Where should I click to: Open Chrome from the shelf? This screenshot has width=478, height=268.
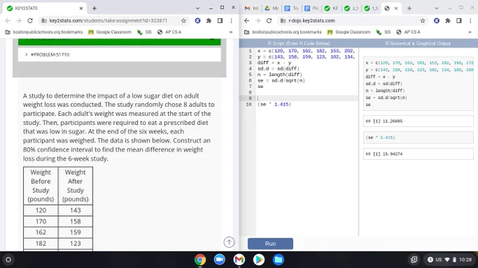click(x=200, y=260)
